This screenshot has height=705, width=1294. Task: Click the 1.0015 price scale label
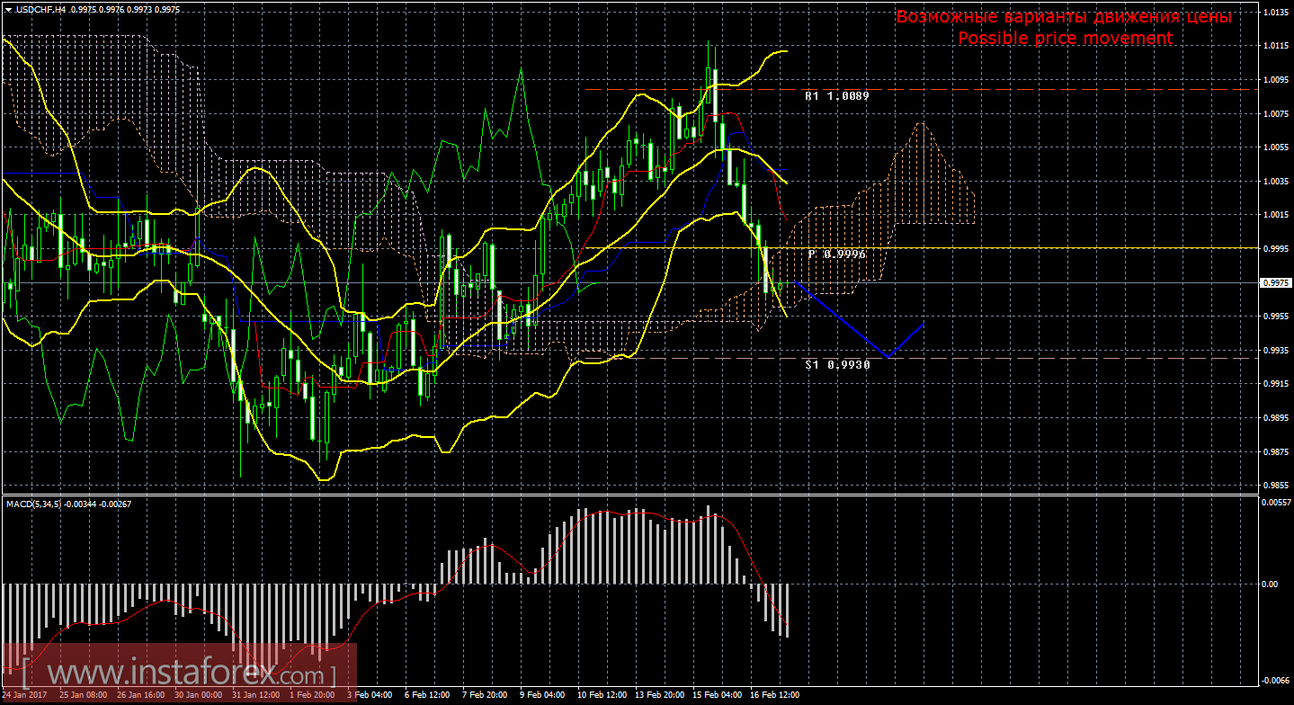[1277, 215]
